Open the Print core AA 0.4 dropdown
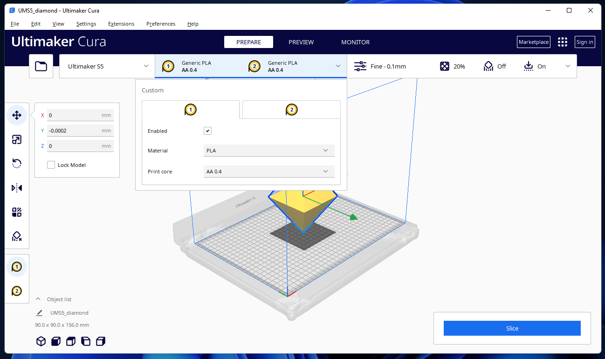Screen dimensions: 605x359 tap(269, 172)
